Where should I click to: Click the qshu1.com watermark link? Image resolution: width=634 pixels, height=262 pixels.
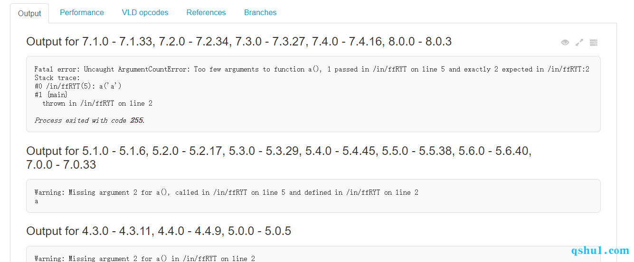[600, 251]
